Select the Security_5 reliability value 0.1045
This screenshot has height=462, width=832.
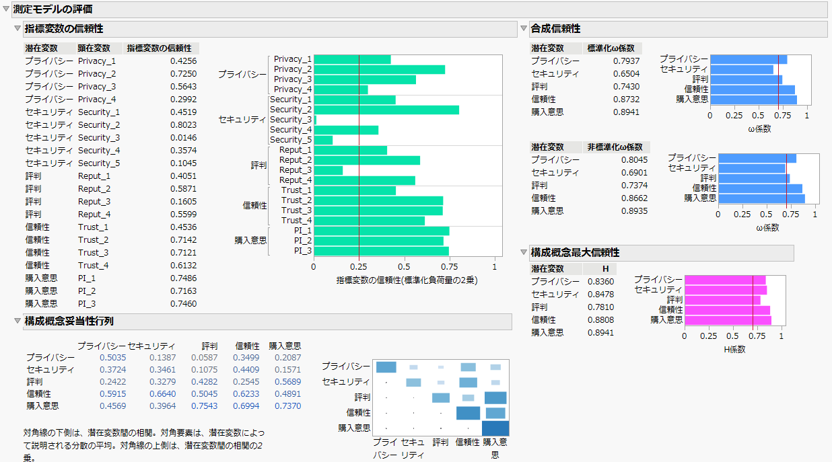pyautogui.click(x=183, y=163)
